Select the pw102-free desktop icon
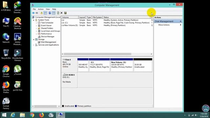 [x=17, y=86]
